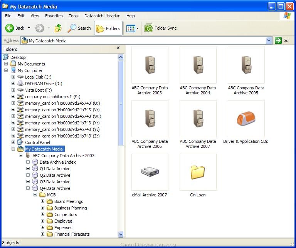The width and height of the screenshot is (296, 248).
Task: Click the Q2 Data Archive disc icon
Action: tap(35, 175)
